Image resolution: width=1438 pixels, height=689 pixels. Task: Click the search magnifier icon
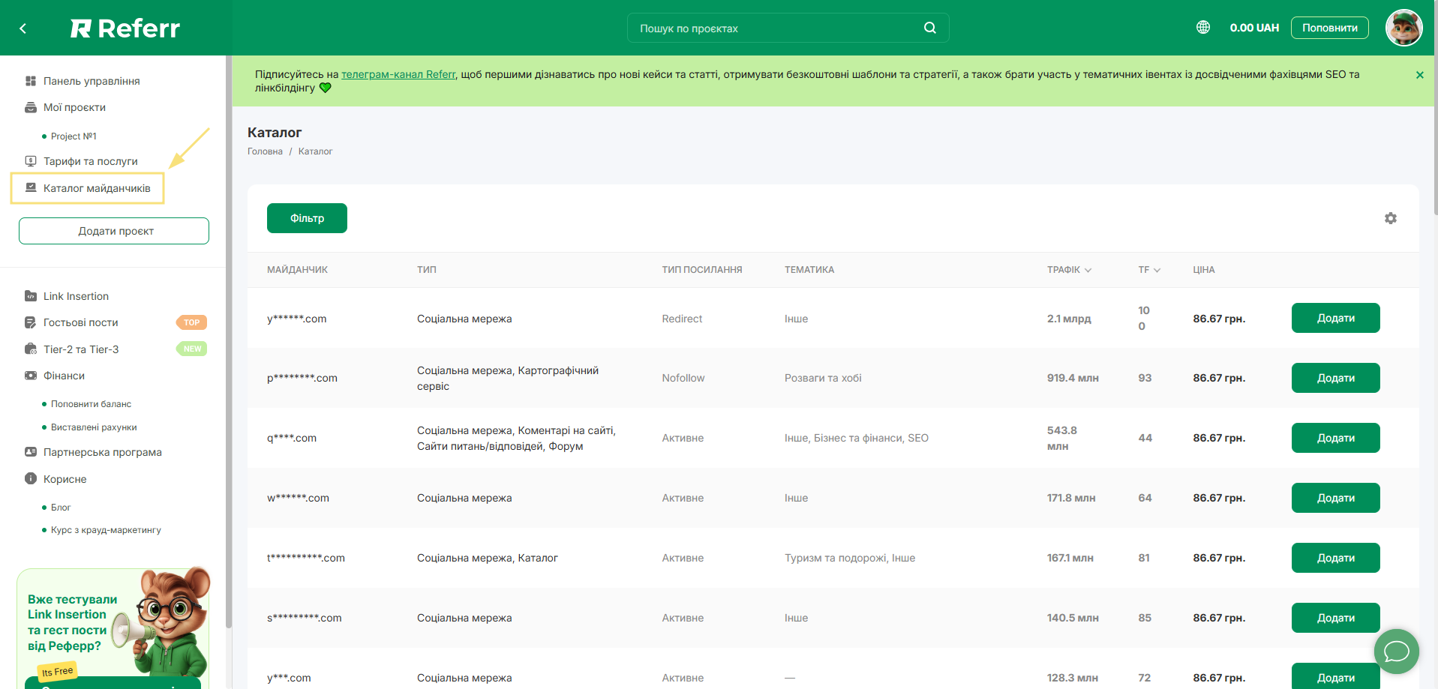coord(929,28)
